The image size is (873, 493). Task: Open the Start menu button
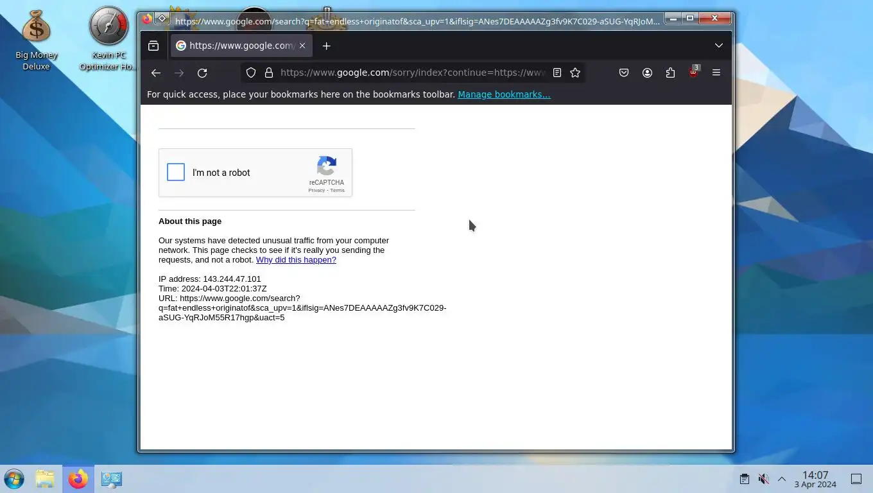pyautogui.click(x=14, y=479)
